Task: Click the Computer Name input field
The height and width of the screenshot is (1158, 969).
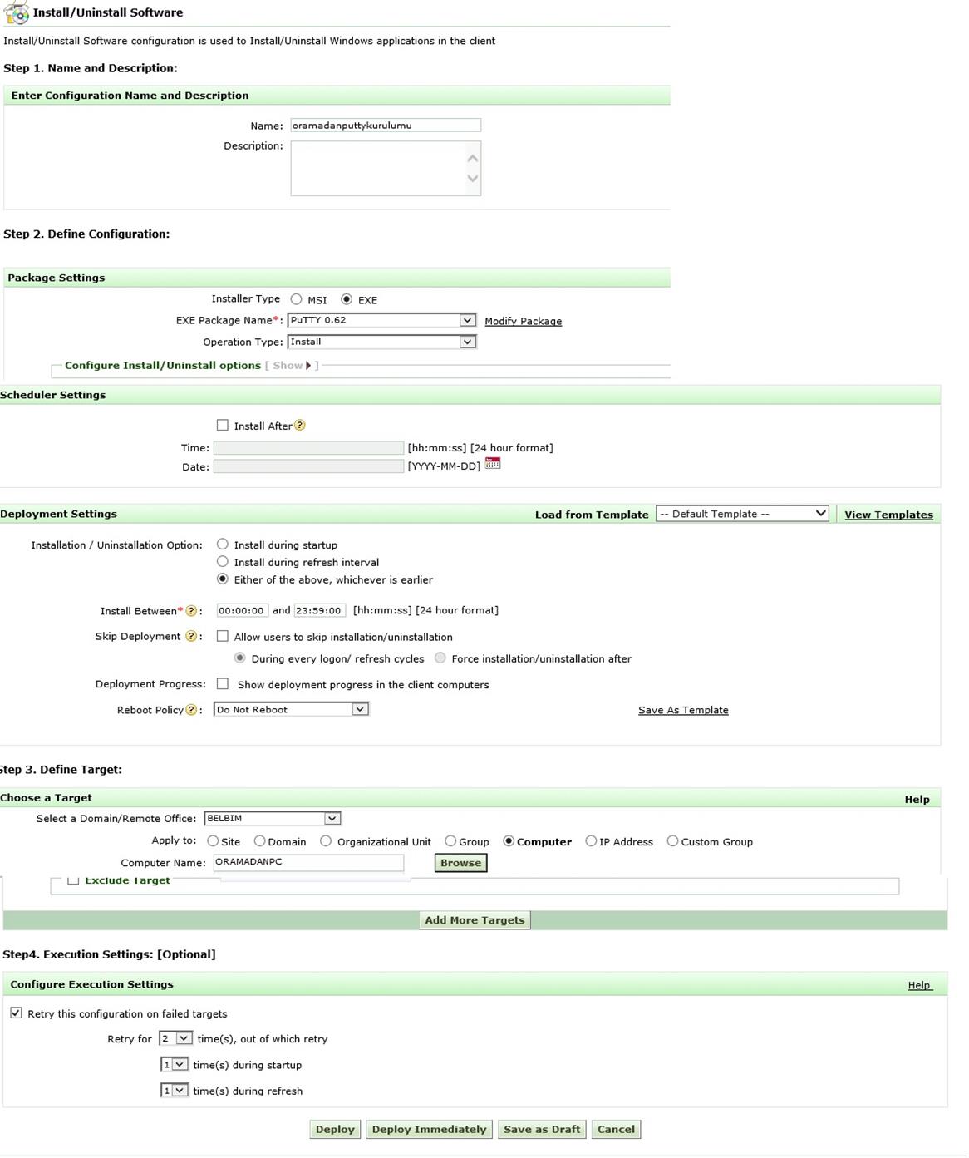Action: tap(308, 862)
